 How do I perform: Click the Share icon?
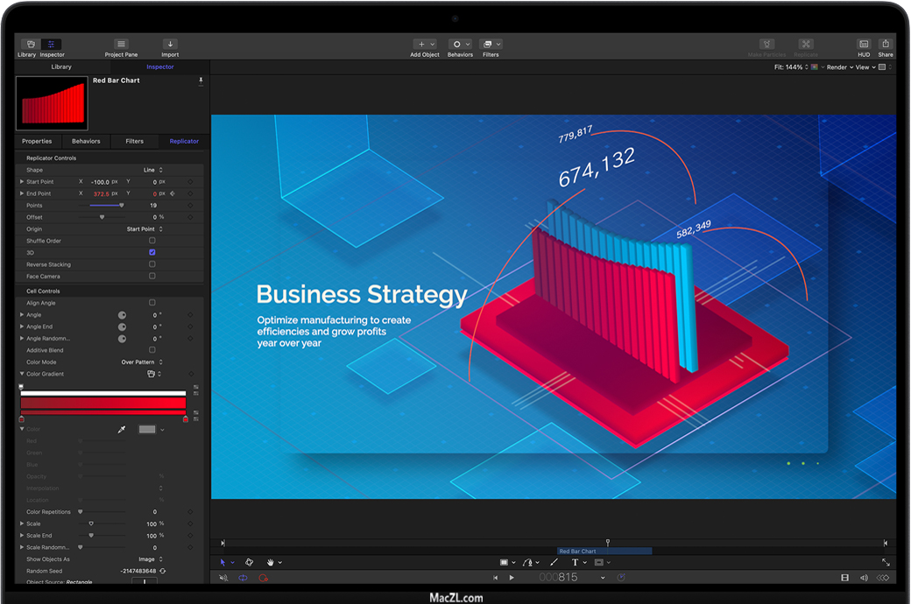click(x=886, y=45)
